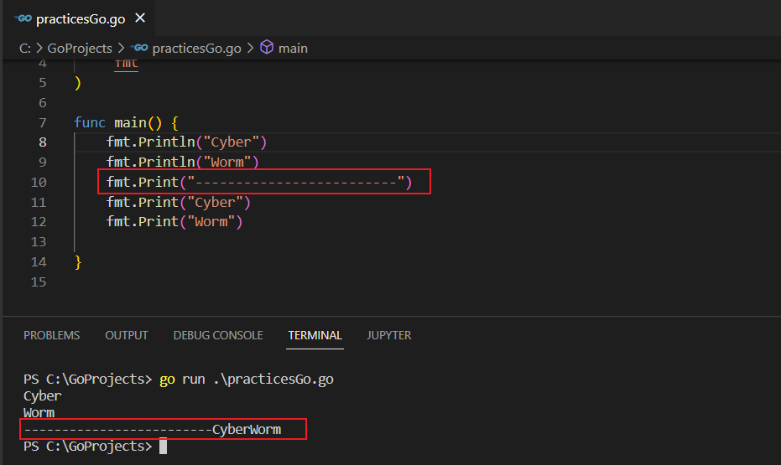Open the practicesGo.go breadcrumb file list
The image size is (781, 465).
196,48
